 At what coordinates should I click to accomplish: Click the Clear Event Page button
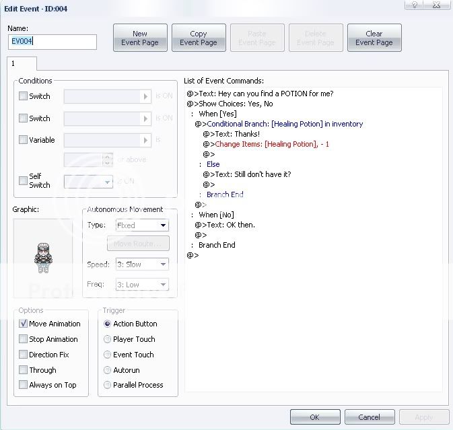pos(374,38)
